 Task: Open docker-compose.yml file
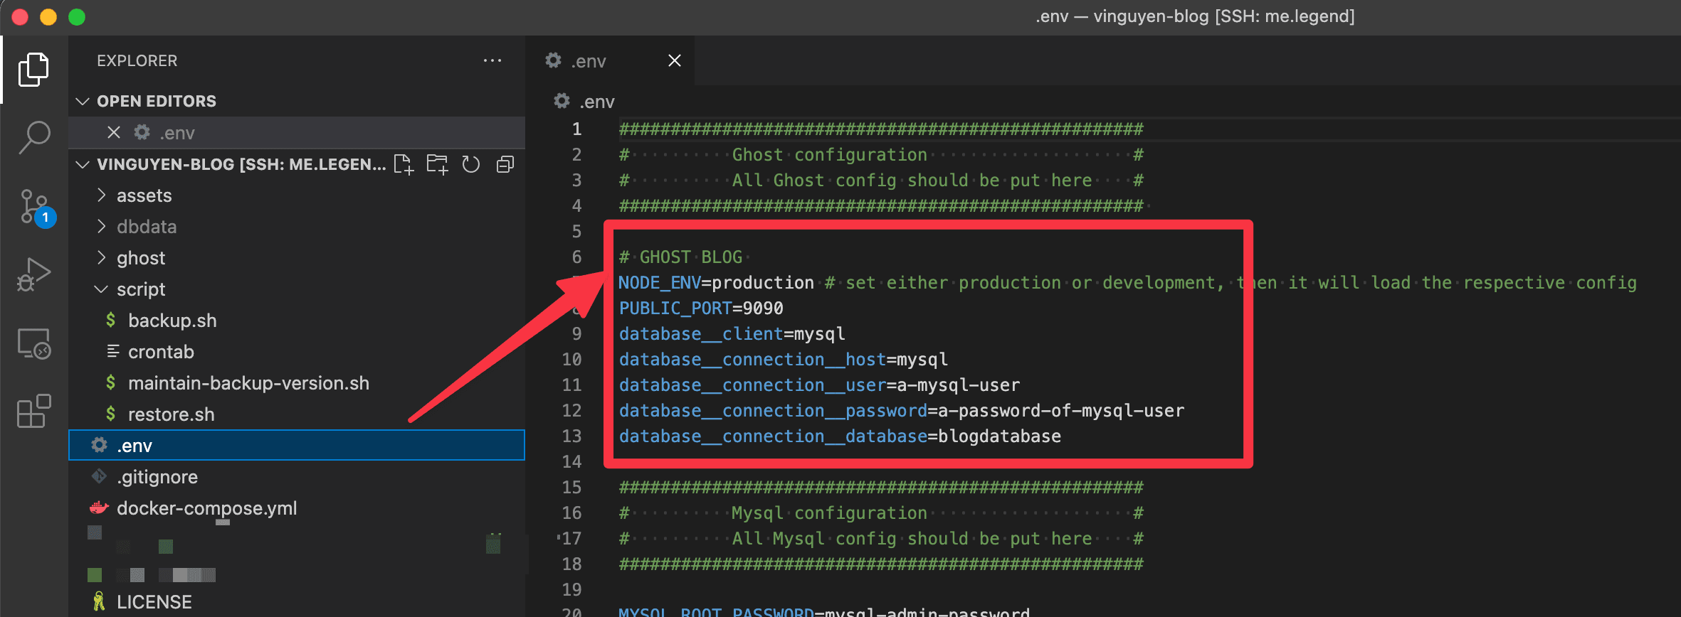(206, 508)
